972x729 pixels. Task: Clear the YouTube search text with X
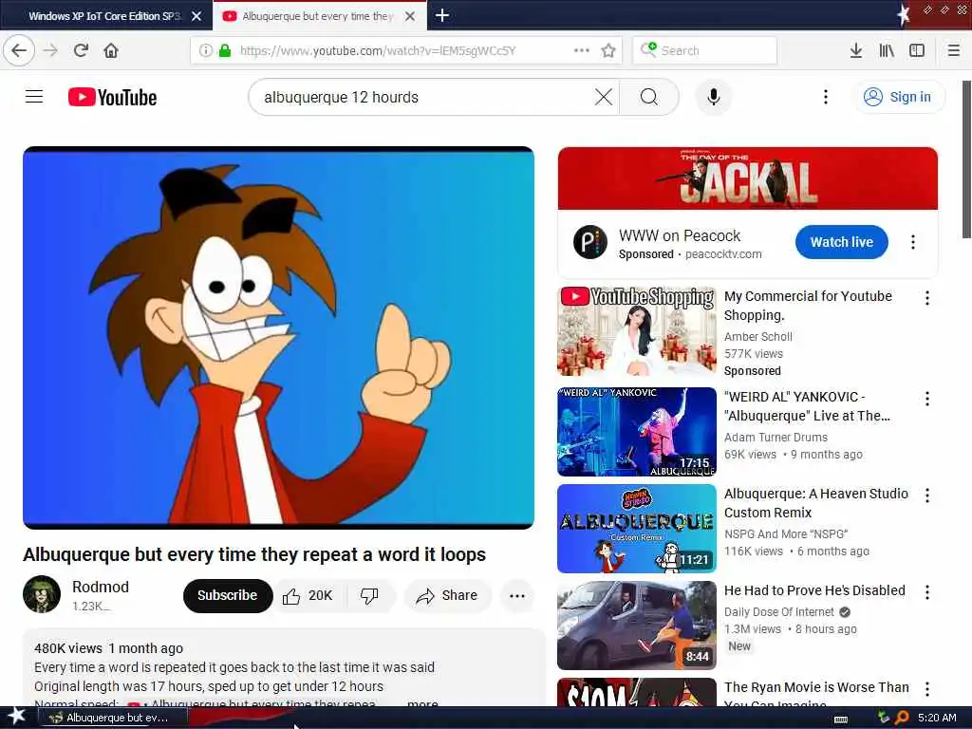pos(603,97)
